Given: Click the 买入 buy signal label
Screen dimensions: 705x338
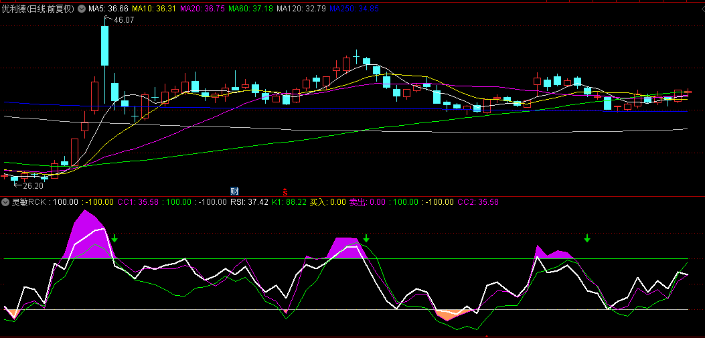Looking at the screenshot, I should (327, 201).
